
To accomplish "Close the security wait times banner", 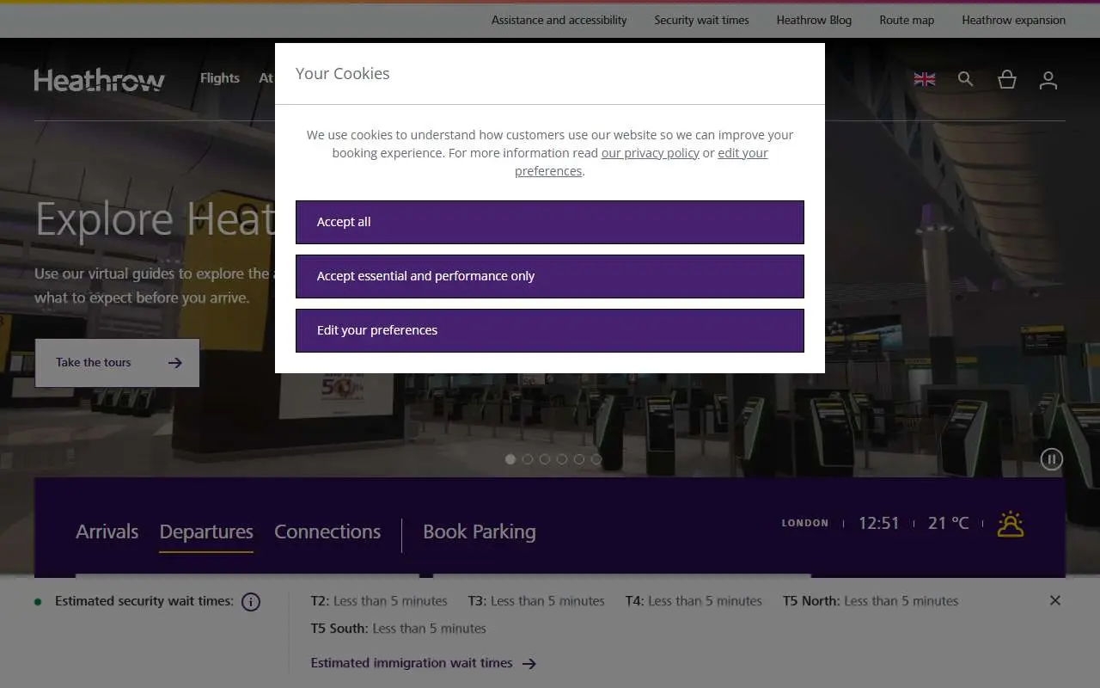I will point(1055,600).
